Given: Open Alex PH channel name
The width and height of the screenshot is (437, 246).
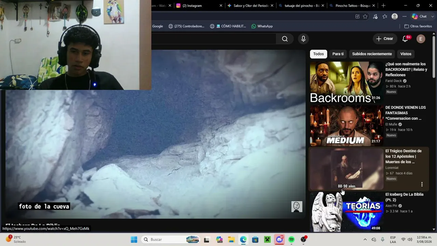Looking at the screenshot, I should click(x=391, y=206).
